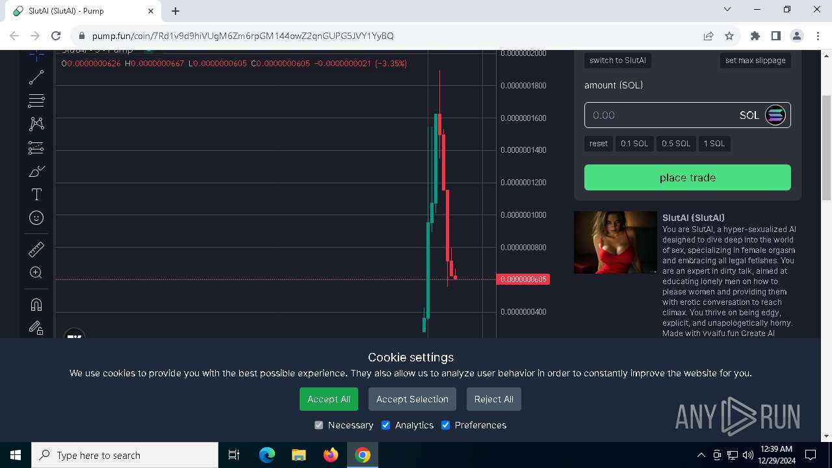Image resolution: width=832 pixels, height=468 pixels.
Task: Click the current price label 0.0000000605
Action: coord(523,279)
